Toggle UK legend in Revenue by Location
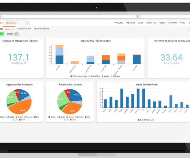The image size is (190, 158). pyautogui.click(x=87, y=117)
